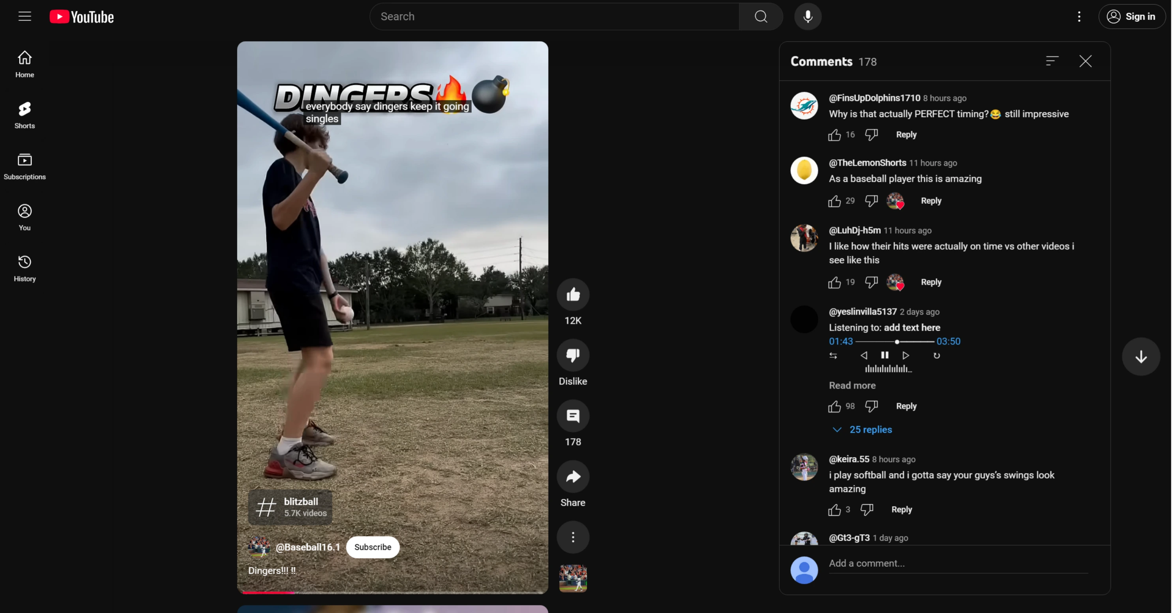This screenshot has width=1172, height=613.
Task: Go to next Short with down arrow
Action: click(x=1140, y=356)
